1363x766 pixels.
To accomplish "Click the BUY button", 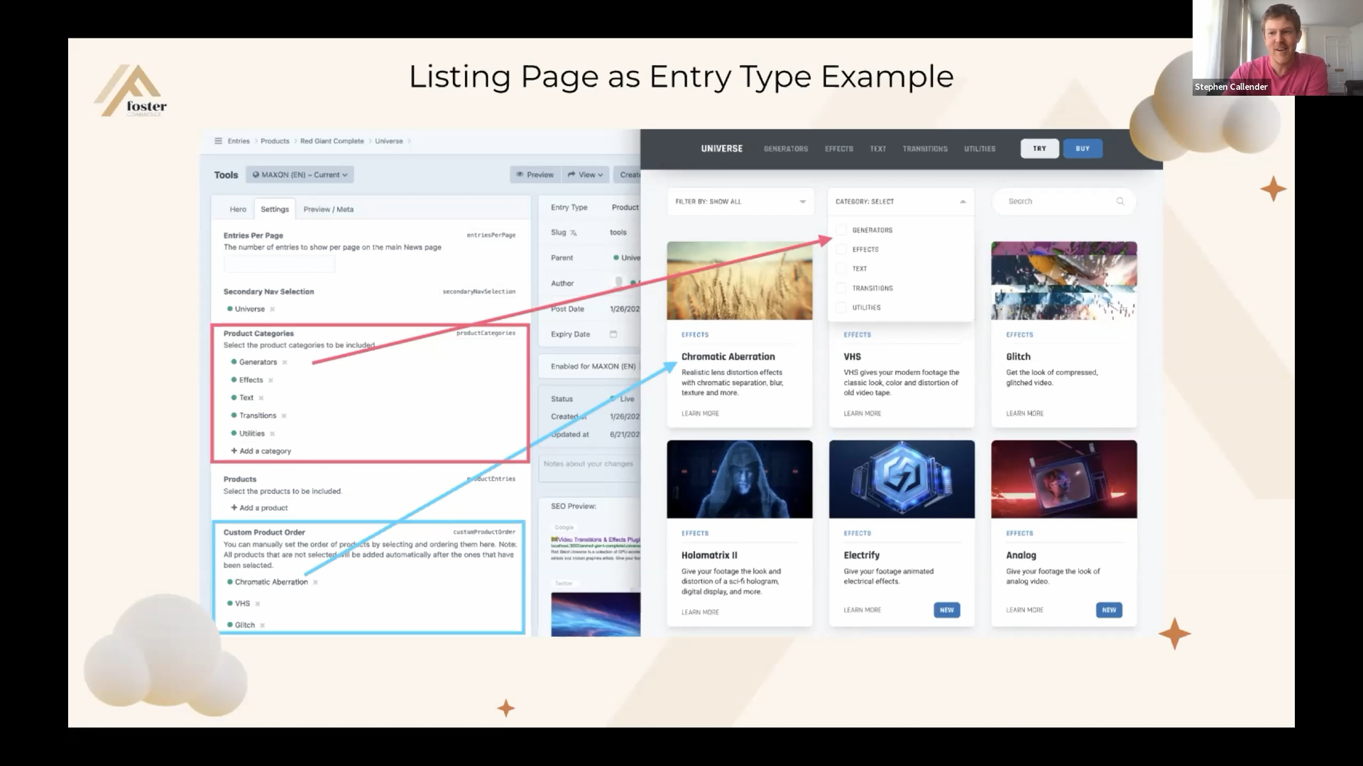I will [1083, 148].
